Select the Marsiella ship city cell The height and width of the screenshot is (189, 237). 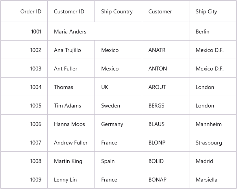click(x=213, y=179)
